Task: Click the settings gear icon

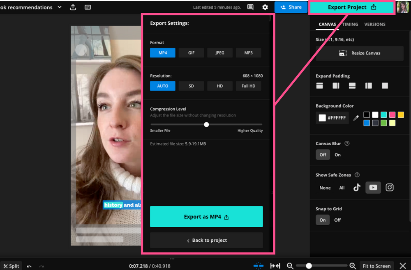Action: (265, 7)
